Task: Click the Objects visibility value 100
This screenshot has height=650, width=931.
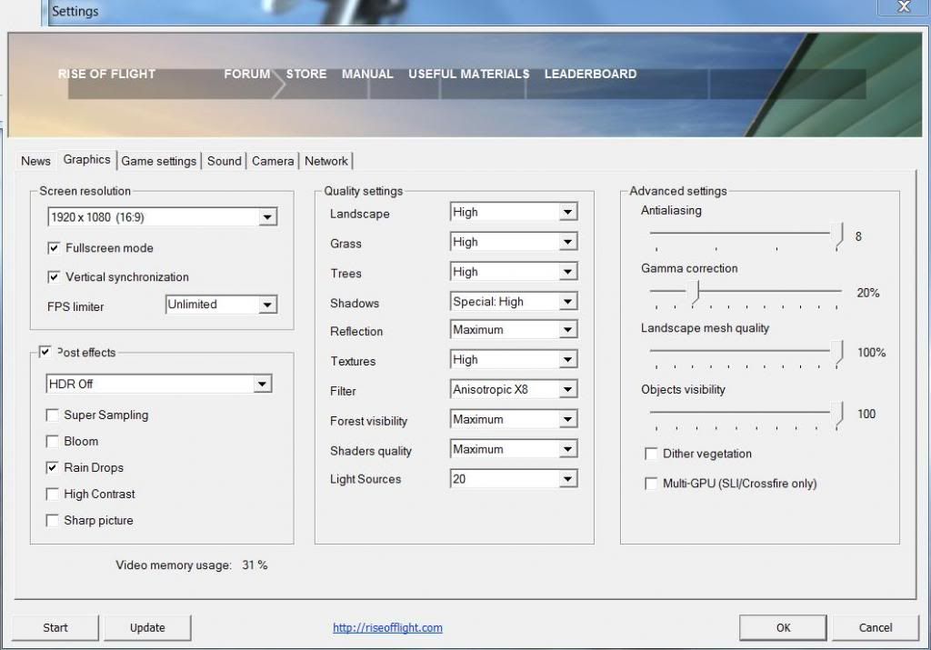Action: (866, 414)
